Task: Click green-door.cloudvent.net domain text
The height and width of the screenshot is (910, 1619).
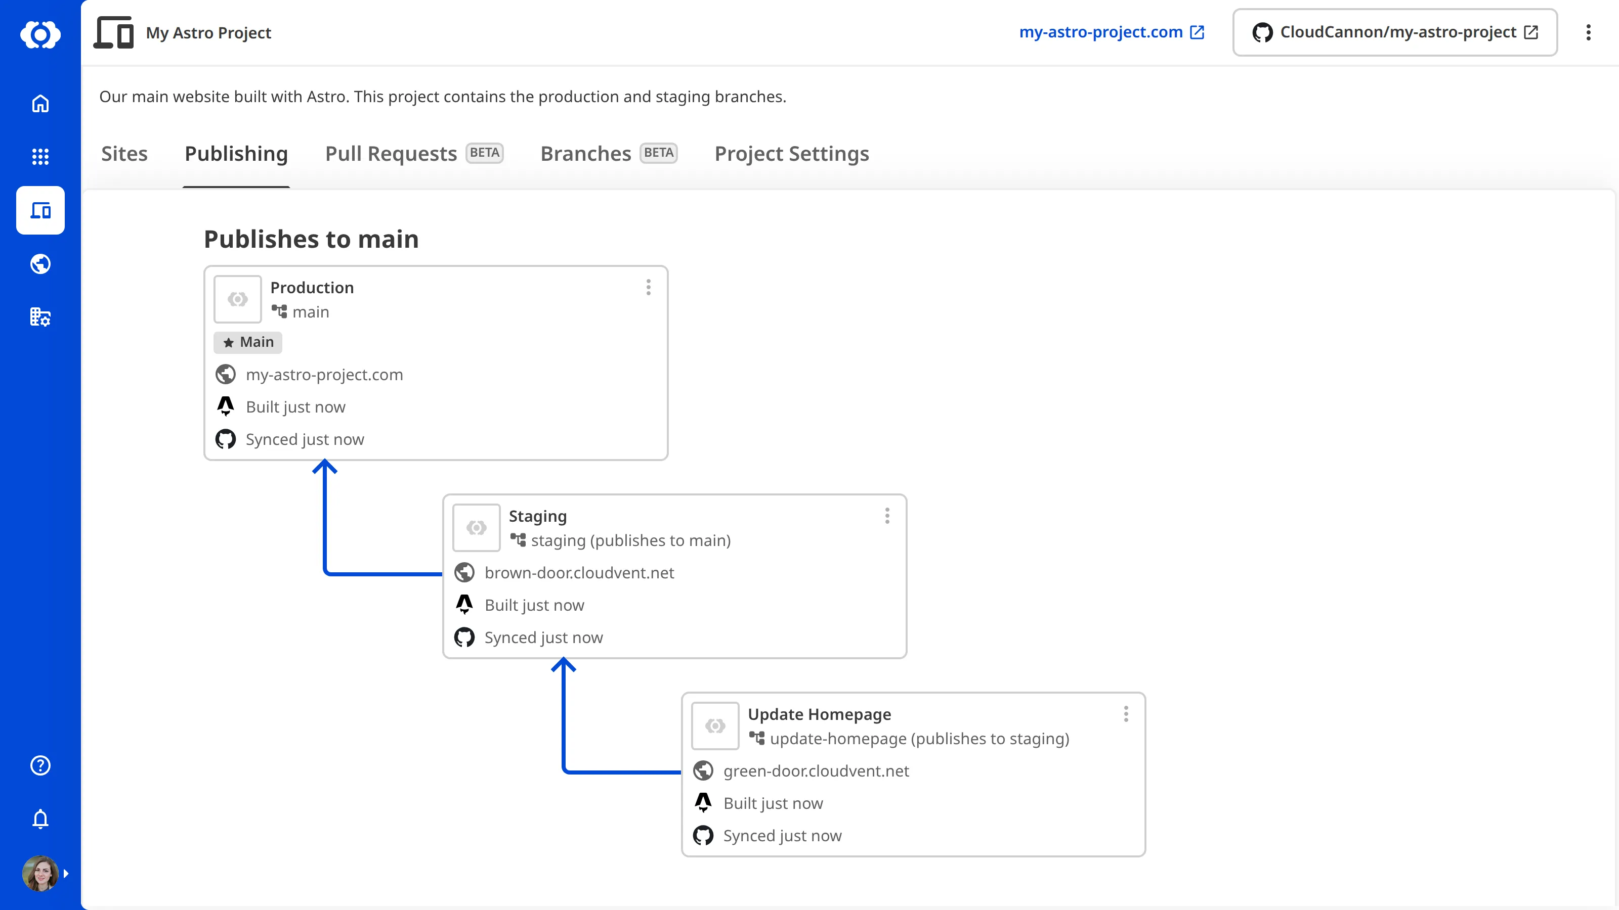Action: coord(816,771)
